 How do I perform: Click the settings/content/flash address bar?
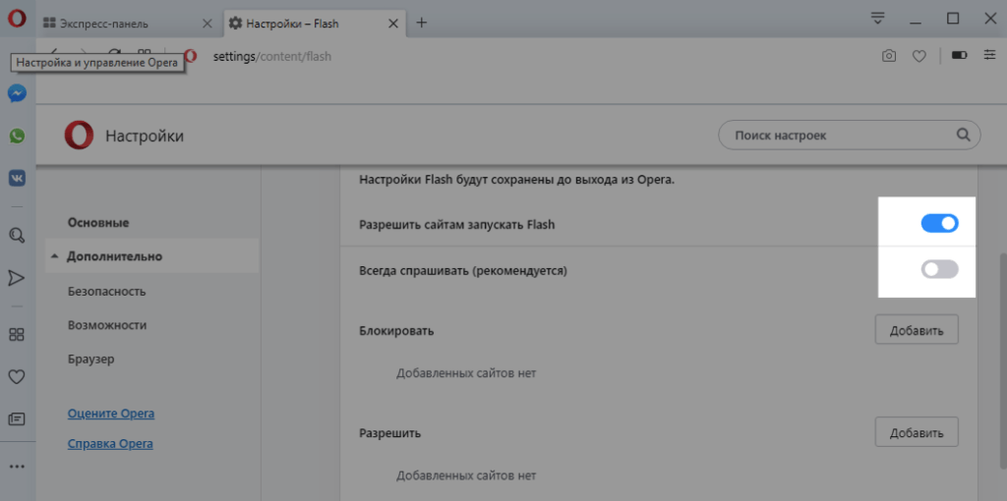(271, 56)
